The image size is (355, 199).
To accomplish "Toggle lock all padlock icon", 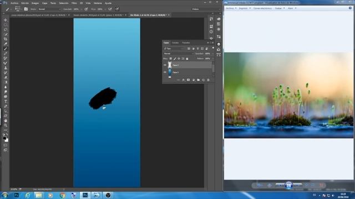I will tap(187, 59).
